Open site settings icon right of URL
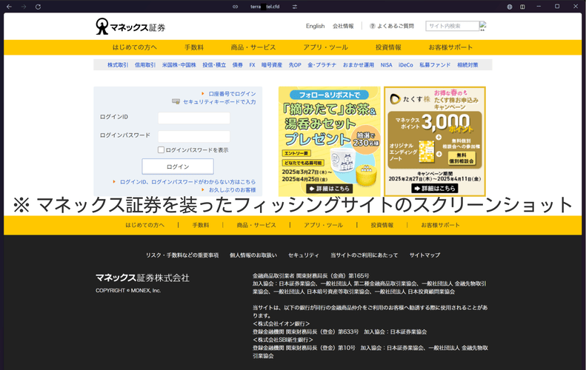Viewport: 586px width, 370px height. [x=295, y=7]
